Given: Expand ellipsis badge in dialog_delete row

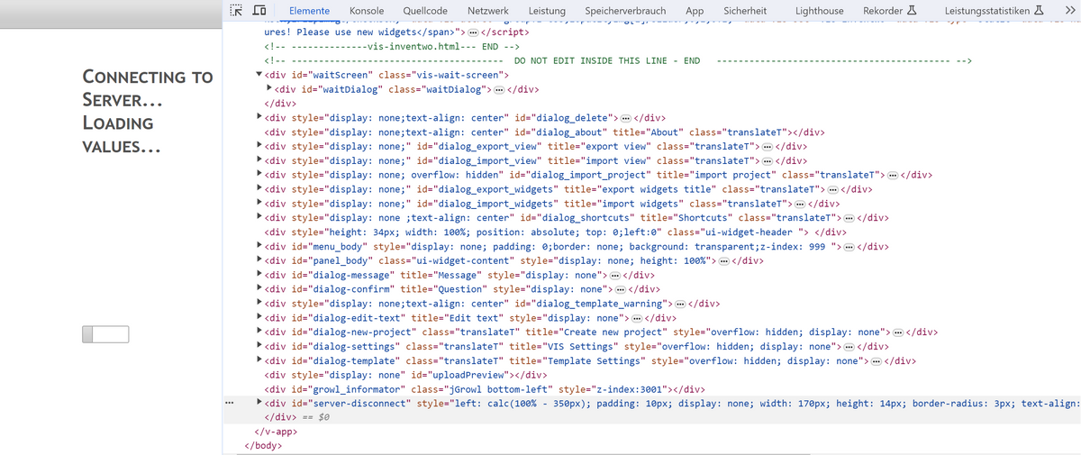Looking at the screenshot, I should point(625,118).
